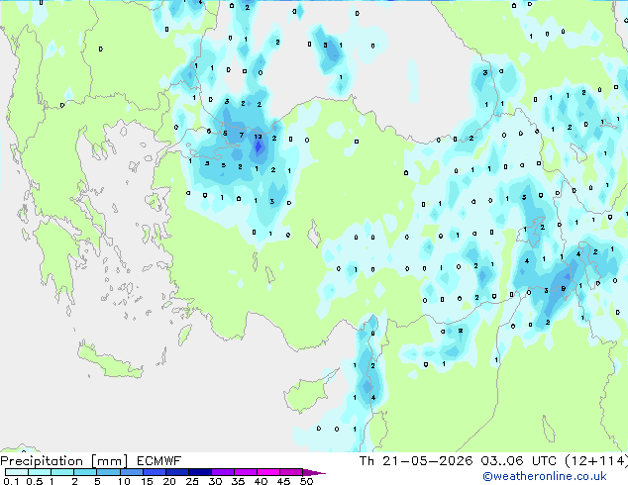
Task: Click the '03..06 UTC' time range text
Action: (x=519, y=461)
